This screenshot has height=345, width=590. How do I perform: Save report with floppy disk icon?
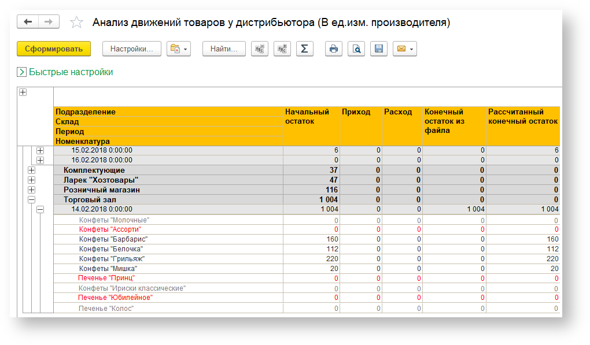[379, 49]
